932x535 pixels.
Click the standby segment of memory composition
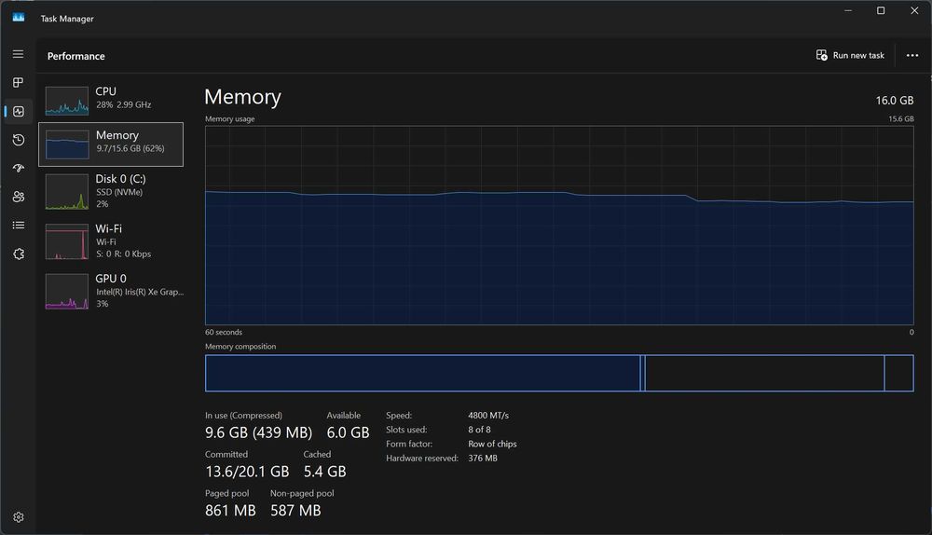(x=764, y=374)
